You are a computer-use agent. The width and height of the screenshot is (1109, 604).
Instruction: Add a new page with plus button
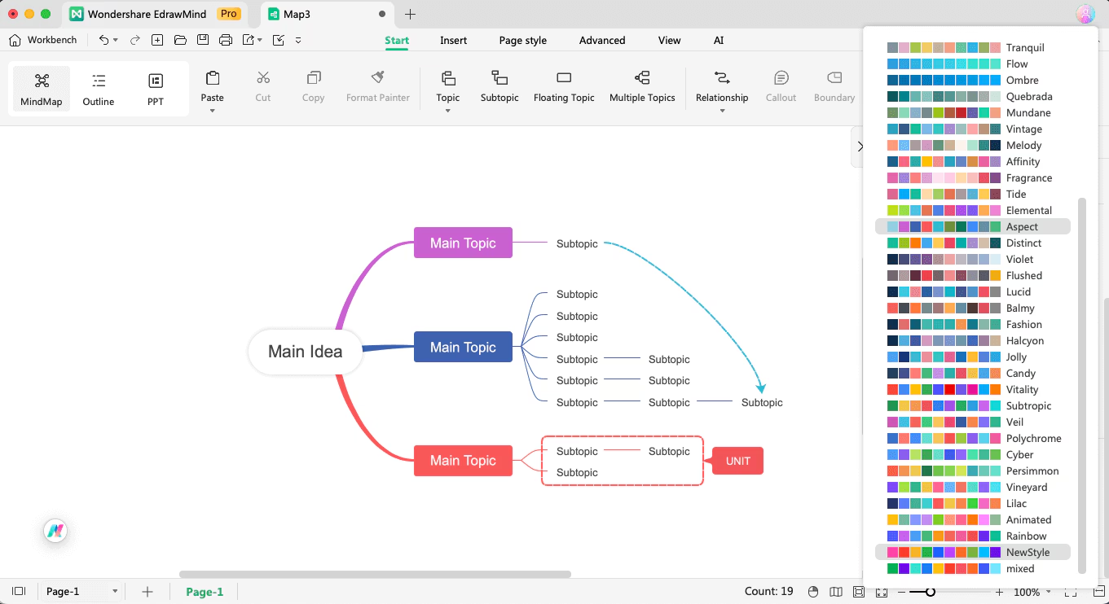147,592
